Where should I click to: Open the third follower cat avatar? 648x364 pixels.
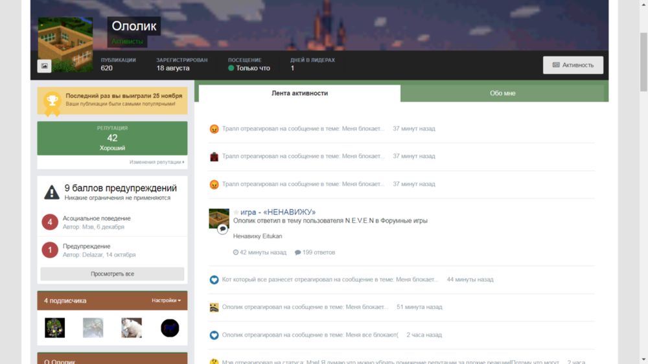(x=132, y=328)
